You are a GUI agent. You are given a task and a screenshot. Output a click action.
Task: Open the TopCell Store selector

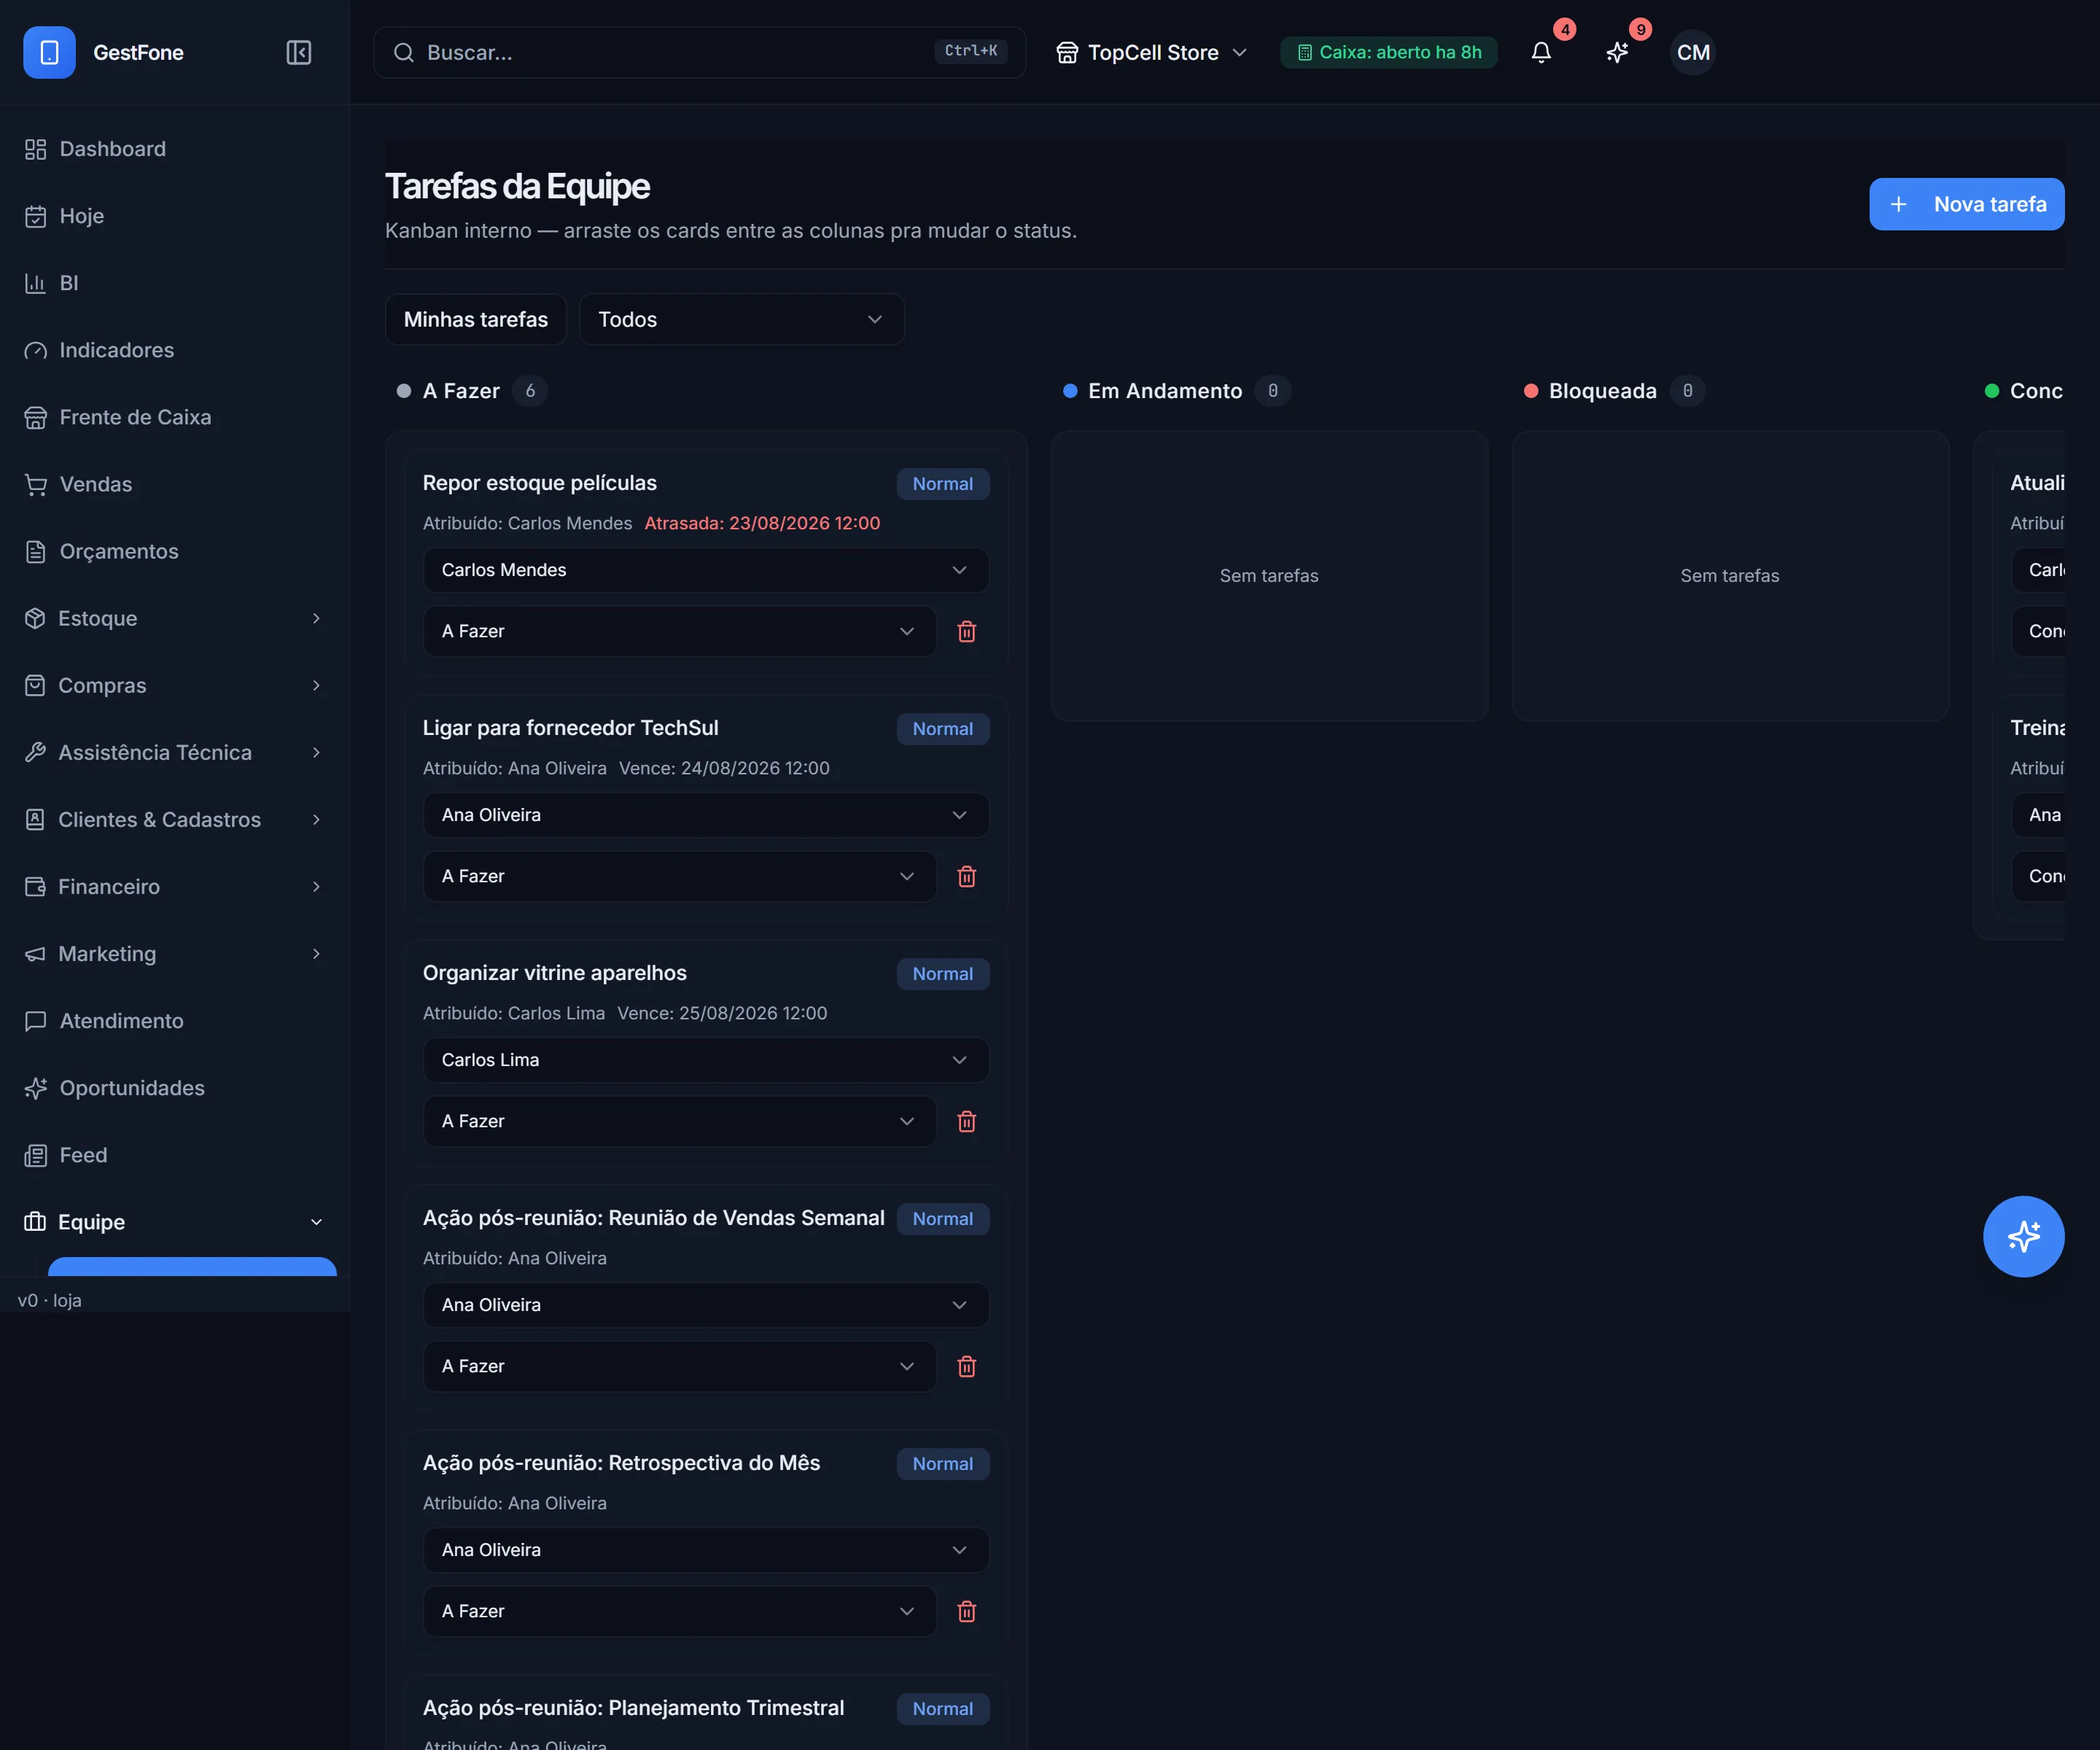coord(1152,52)
